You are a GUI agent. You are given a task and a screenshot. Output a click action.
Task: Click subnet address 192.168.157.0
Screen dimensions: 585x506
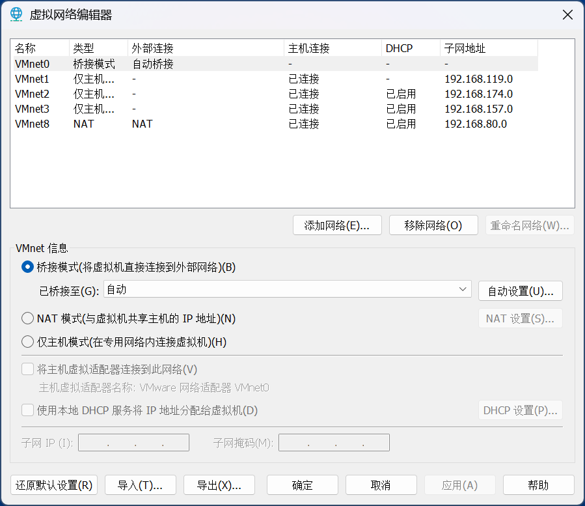click(479, 109)
